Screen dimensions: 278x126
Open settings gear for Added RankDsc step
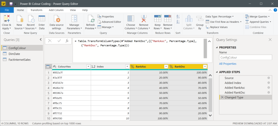(x=269, y=92)
